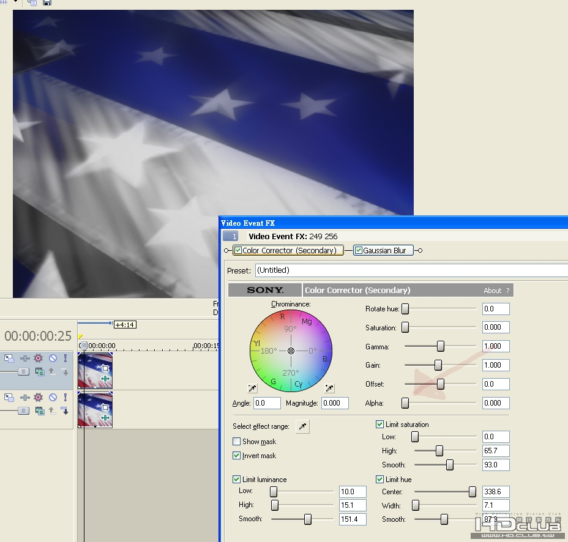Click the ? help button in plugin header
The image size is (568, 542).
click(x=508, y=291)
